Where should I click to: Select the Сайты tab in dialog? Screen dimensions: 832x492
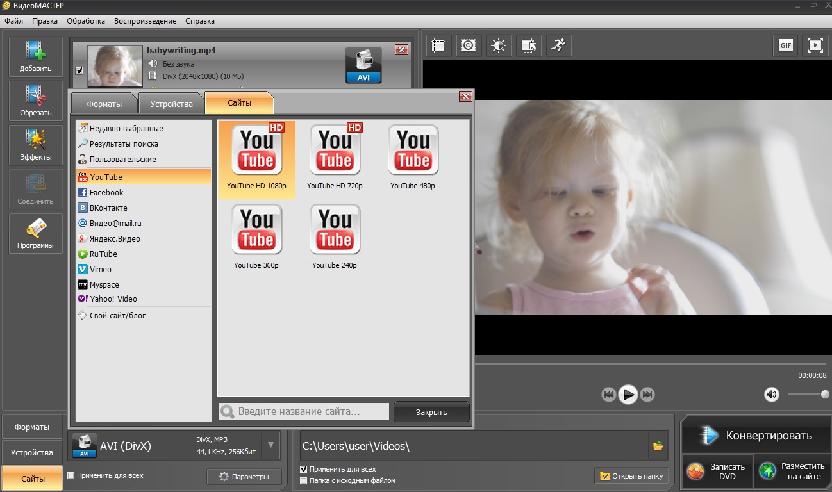click(239, 103)
